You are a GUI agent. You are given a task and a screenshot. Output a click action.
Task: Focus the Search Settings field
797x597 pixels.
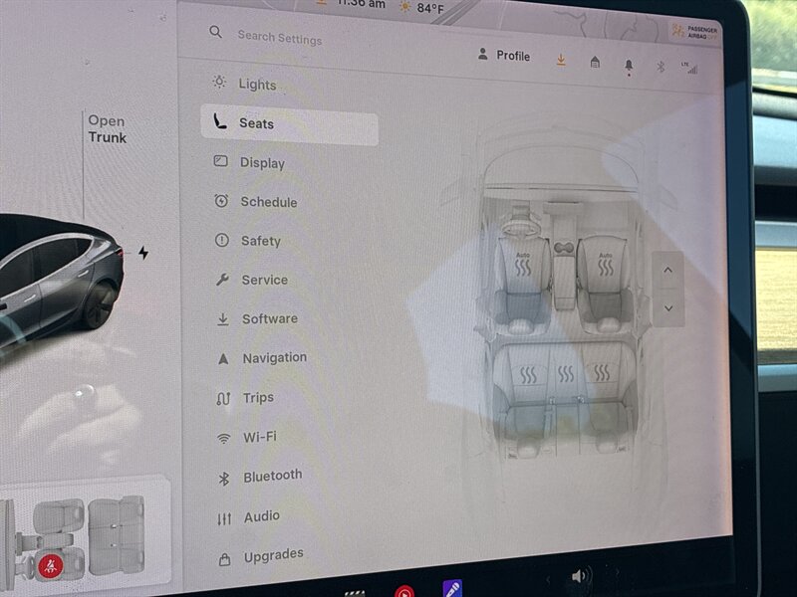pyautogui.click(x=280, y=37)
